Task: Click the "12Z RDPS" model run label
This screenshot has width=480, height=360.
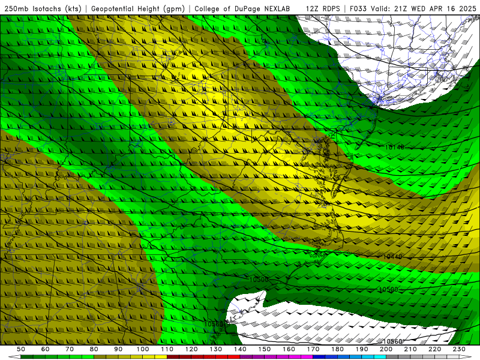Action: coord(323,8)
